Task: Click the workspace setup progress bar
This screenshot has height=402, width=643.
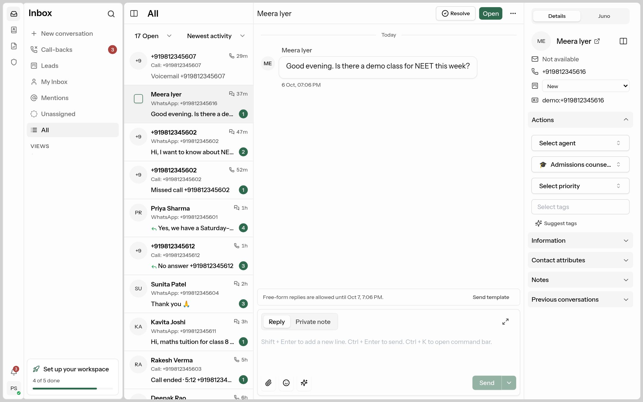Action: click(73, 389)
